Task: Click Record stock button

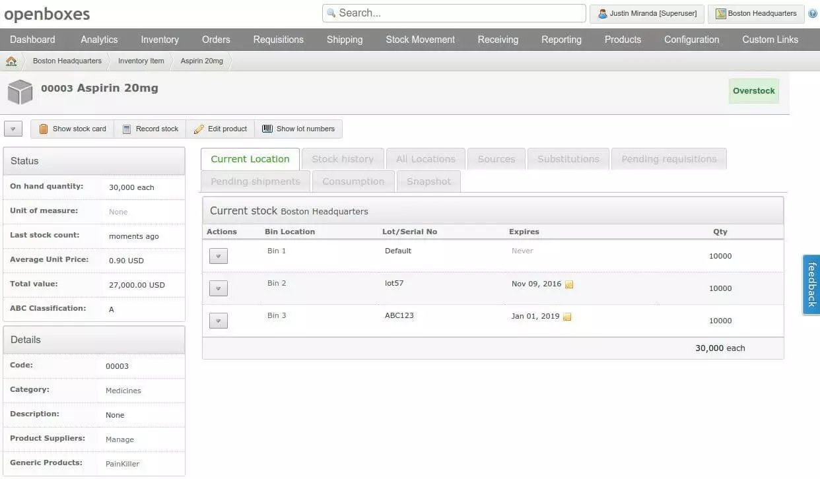Action: pos(151,129)
